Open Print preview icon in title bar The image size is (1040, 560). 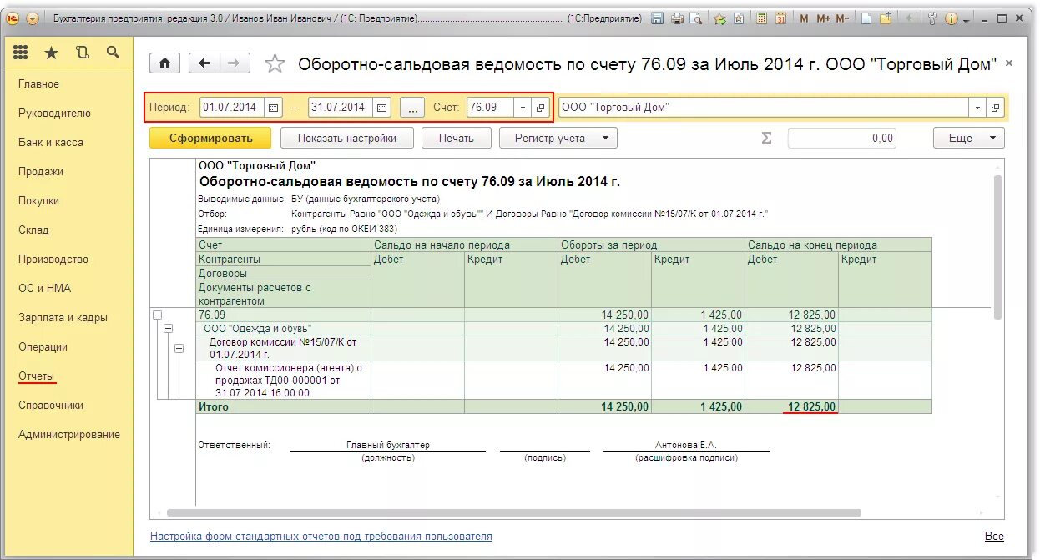pos(695,18)
